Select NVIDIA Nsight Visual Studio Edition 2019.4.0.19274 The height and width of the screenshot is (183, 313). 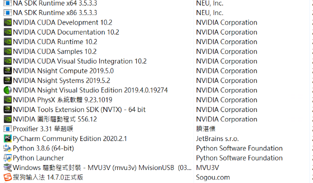[90, 90]
